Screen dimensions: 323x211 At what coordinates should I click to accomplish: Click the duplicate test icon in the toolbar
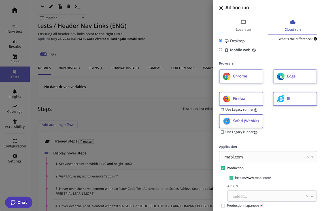(60, 6)
